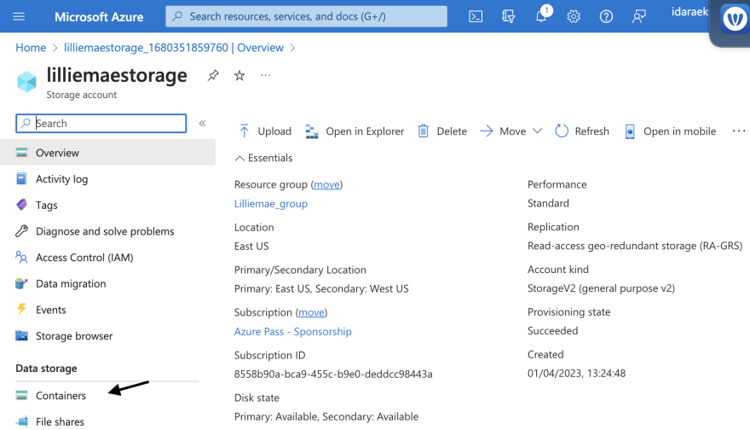Image resolution: width=750 pixels, height=430 pixels.
Task: Click the Tags sidebar icon
Action: tap(21, 205)
